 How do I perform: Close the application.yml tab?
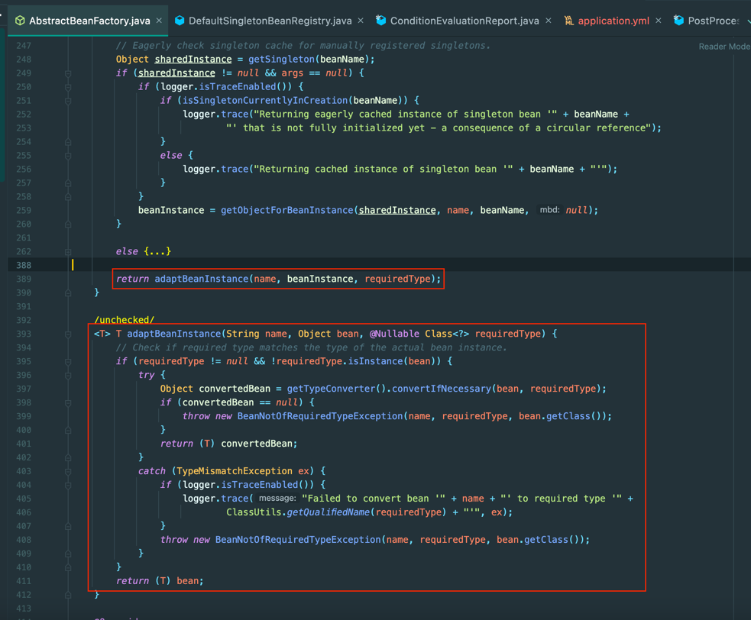pyautogui.click(x=659, y=21)
